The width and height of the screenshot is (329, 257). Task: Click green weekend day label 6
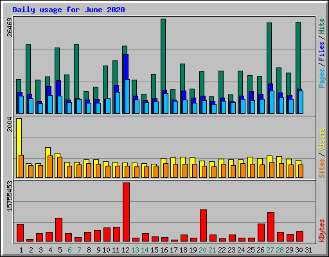pyautogui.click(x=69, y=250)
